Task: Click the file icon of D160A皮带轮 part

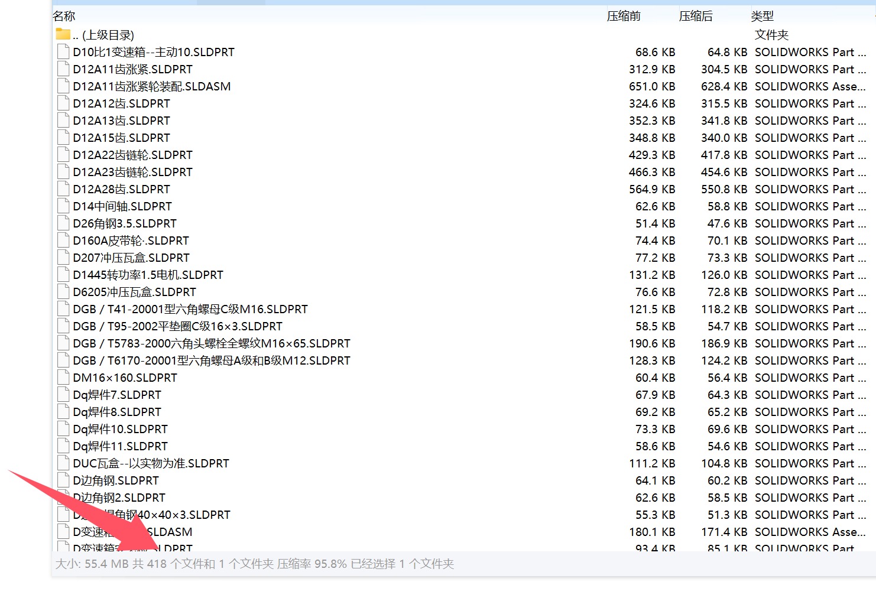Action: point(63,240)
